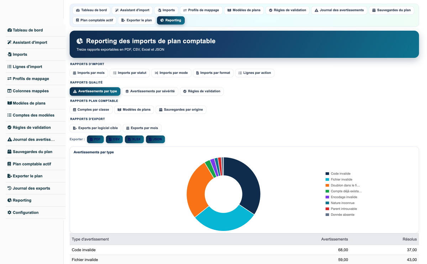The width and height of the screenshot is (427, 264).
Task: Click the Modèles de plans sidebar book icon
Action: coord(10,103)
